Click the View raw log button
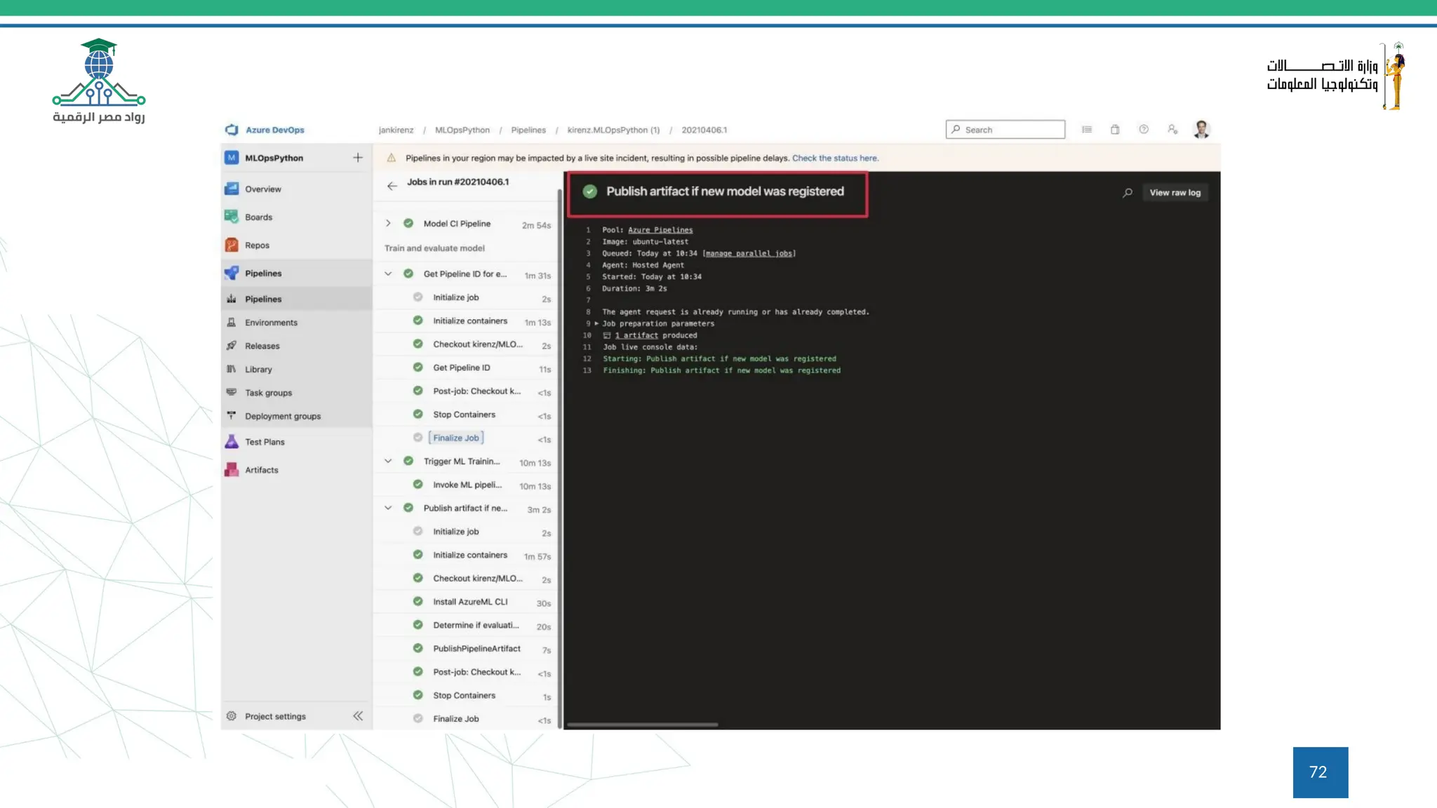This screenshot has height=808, width=1437. pyautogui.click(x=1175, y=193)
